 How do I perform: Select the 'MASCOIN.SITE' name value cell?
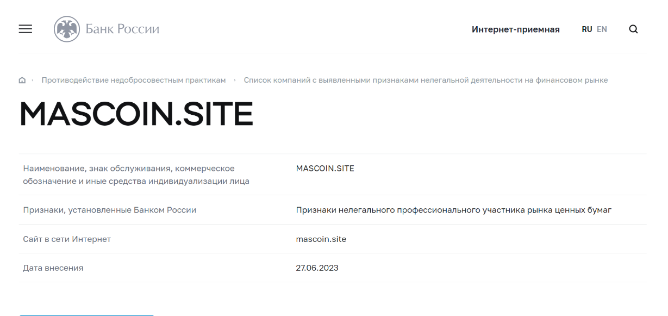[x=325, y=169]
